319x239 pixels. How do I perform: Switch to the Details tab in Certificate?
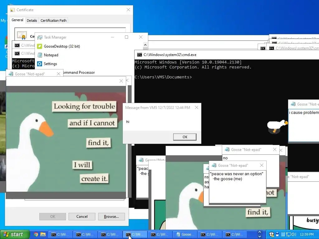click(32, 21)
